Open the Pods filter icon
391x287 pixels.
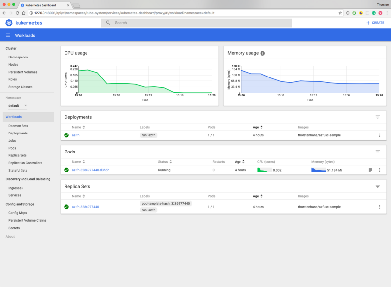pyautogui.click(x=377, y=152)
